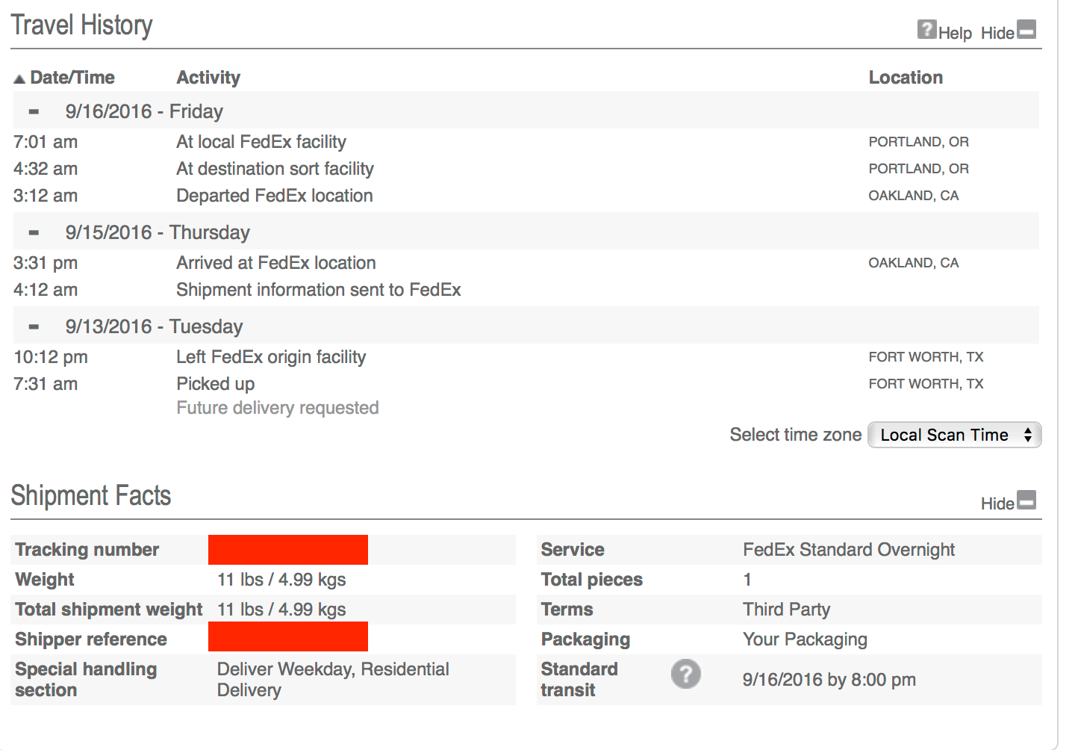Click the redacted Tracking number value

coord(288,550)
